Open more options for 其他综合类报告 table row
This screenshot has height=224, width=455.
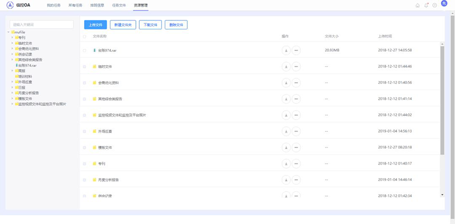coord(296,99)
